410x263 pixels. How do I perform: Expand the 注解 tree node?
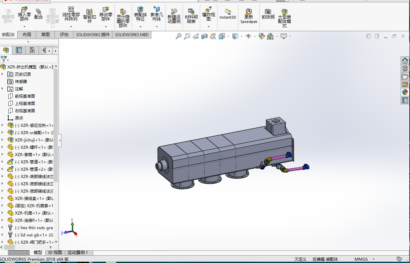[x=2, y=89]
